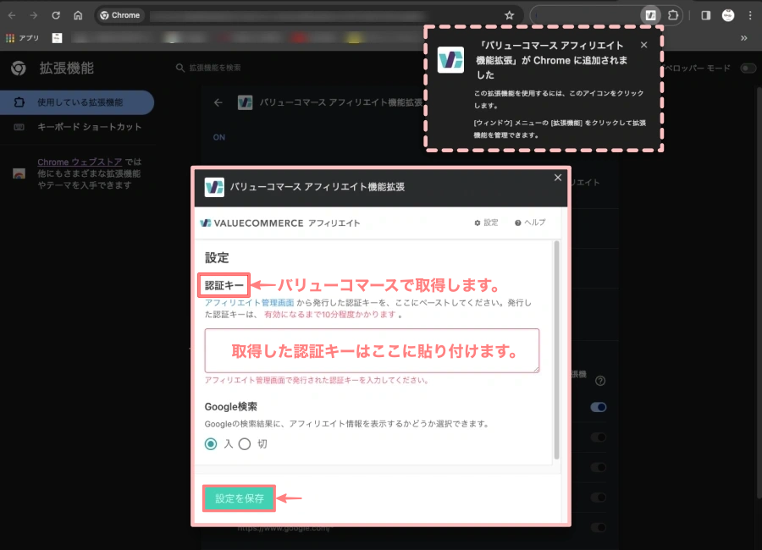Select the 切 radio for Google検索
The width and height of the screenshot is (762, 550).
[x=245, y=443]
